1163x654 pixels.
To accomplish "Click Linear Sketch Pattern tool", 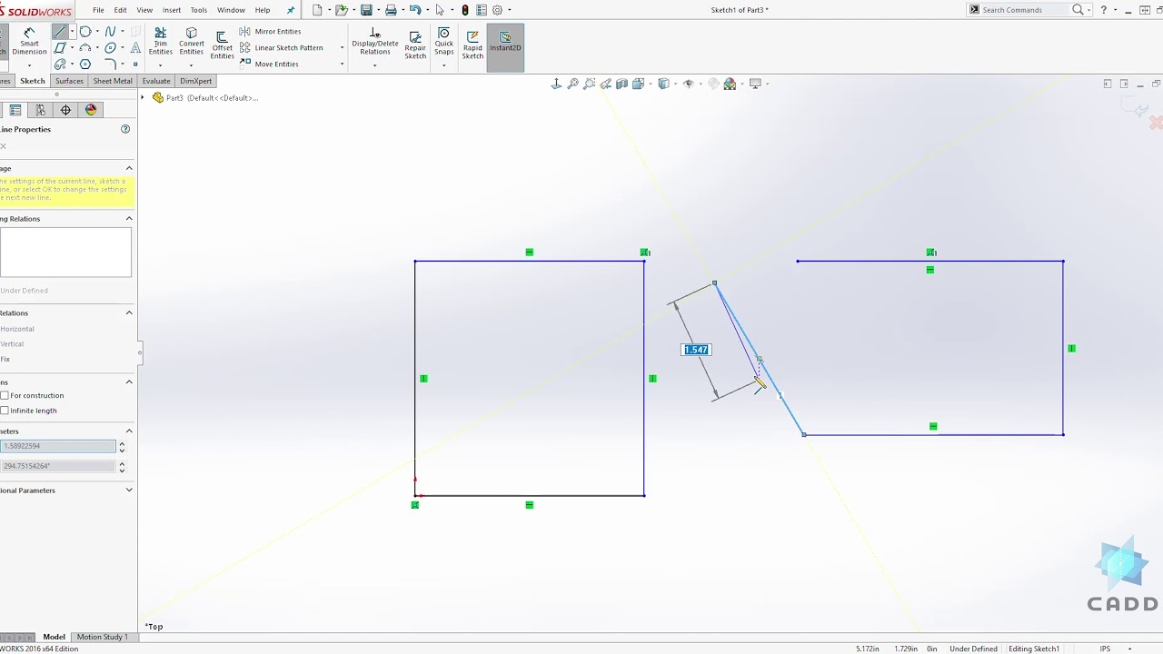I will pos(282,48).
